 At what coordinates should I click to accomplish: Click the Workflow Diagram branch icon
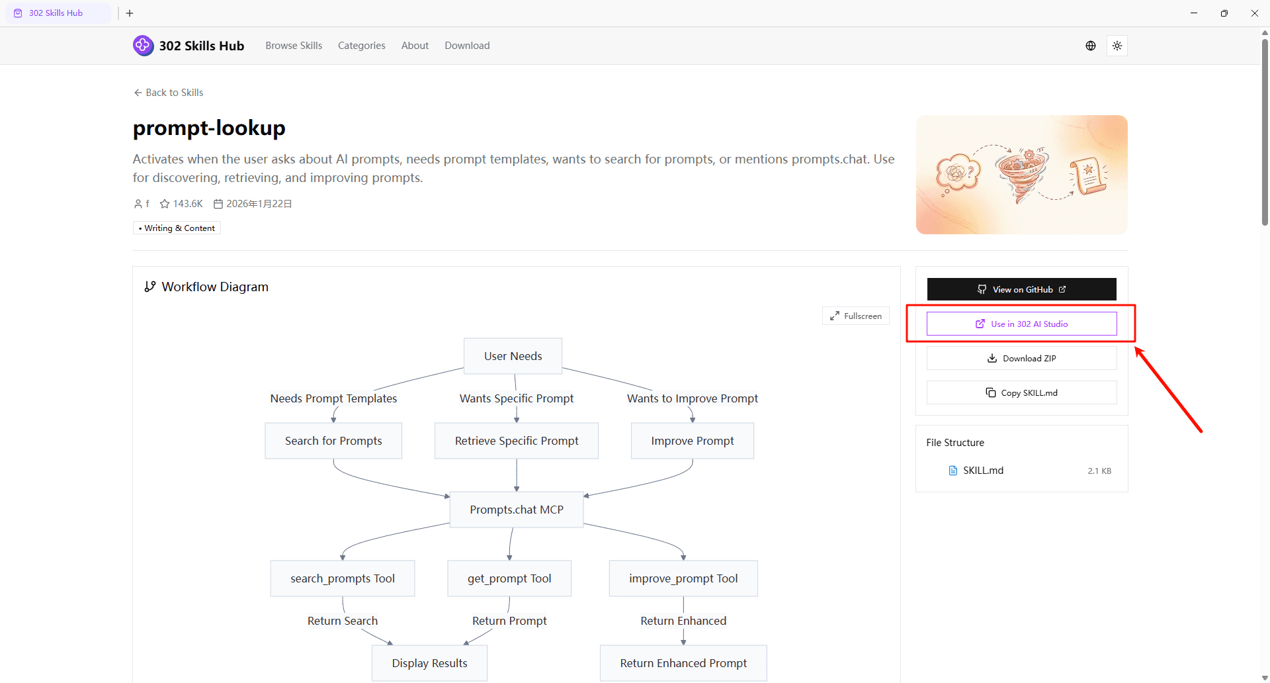150,287
